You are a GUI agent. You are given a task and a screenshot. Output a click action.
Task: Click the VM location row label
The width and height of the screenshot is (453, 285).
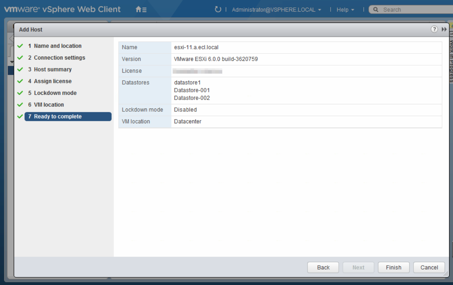pyautogui.click(x=136, y=122)
